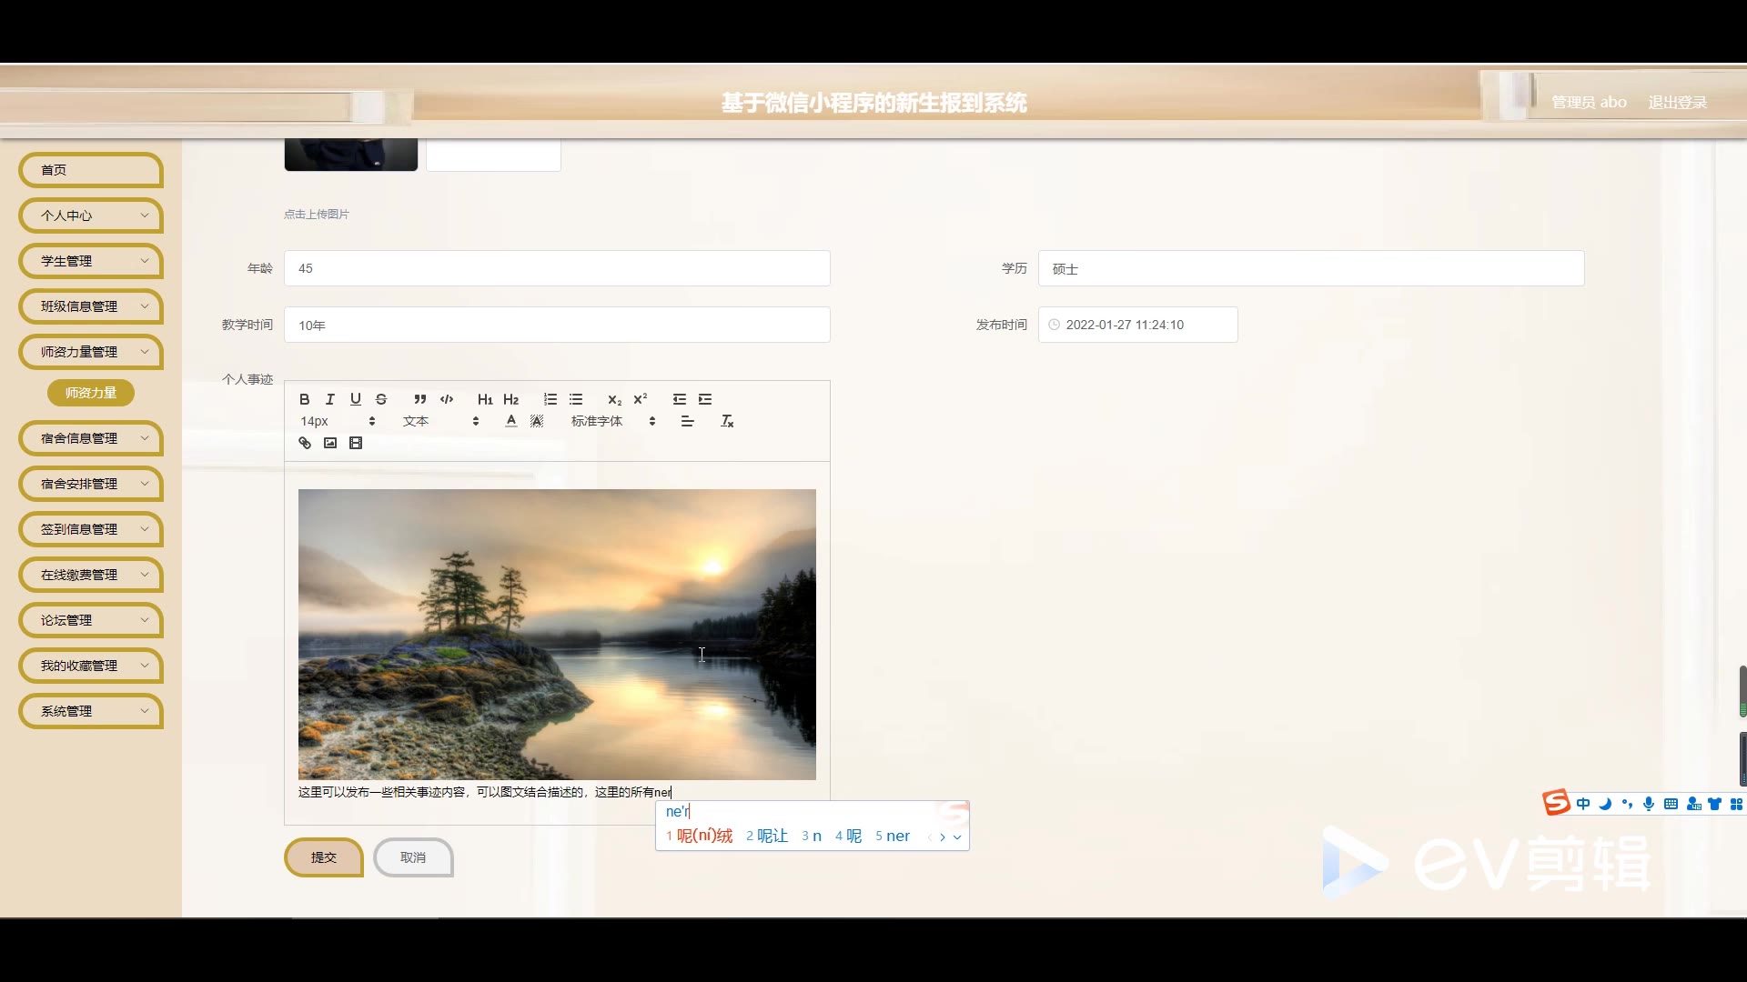
Task: Insert an image into the editor
Action: 330,443
